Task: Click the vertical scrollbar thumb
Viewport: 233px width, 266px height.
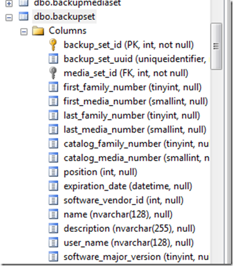Action: [x=216, y=46]
